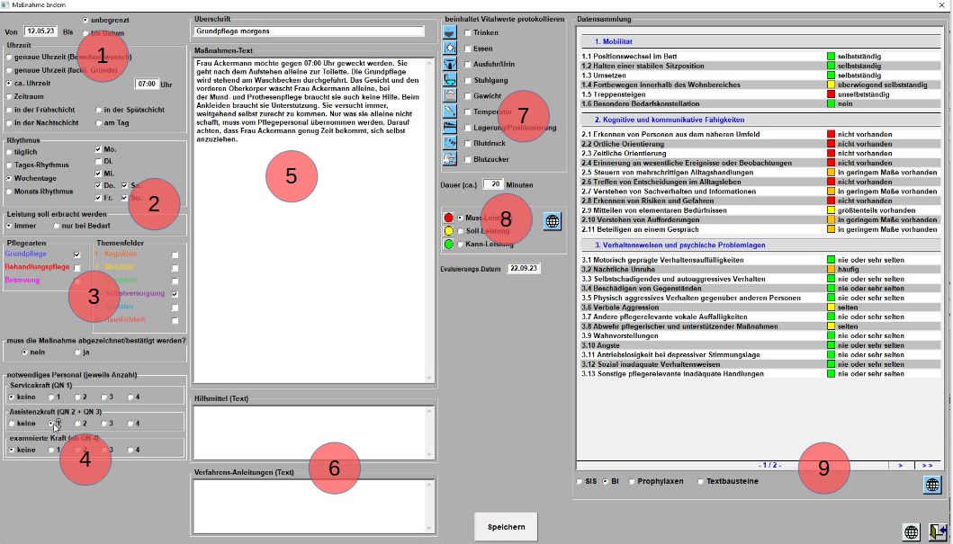Click the yellow Soll-Leistung color circle
This screenshot has height=544, width=953.
[449, 231]
